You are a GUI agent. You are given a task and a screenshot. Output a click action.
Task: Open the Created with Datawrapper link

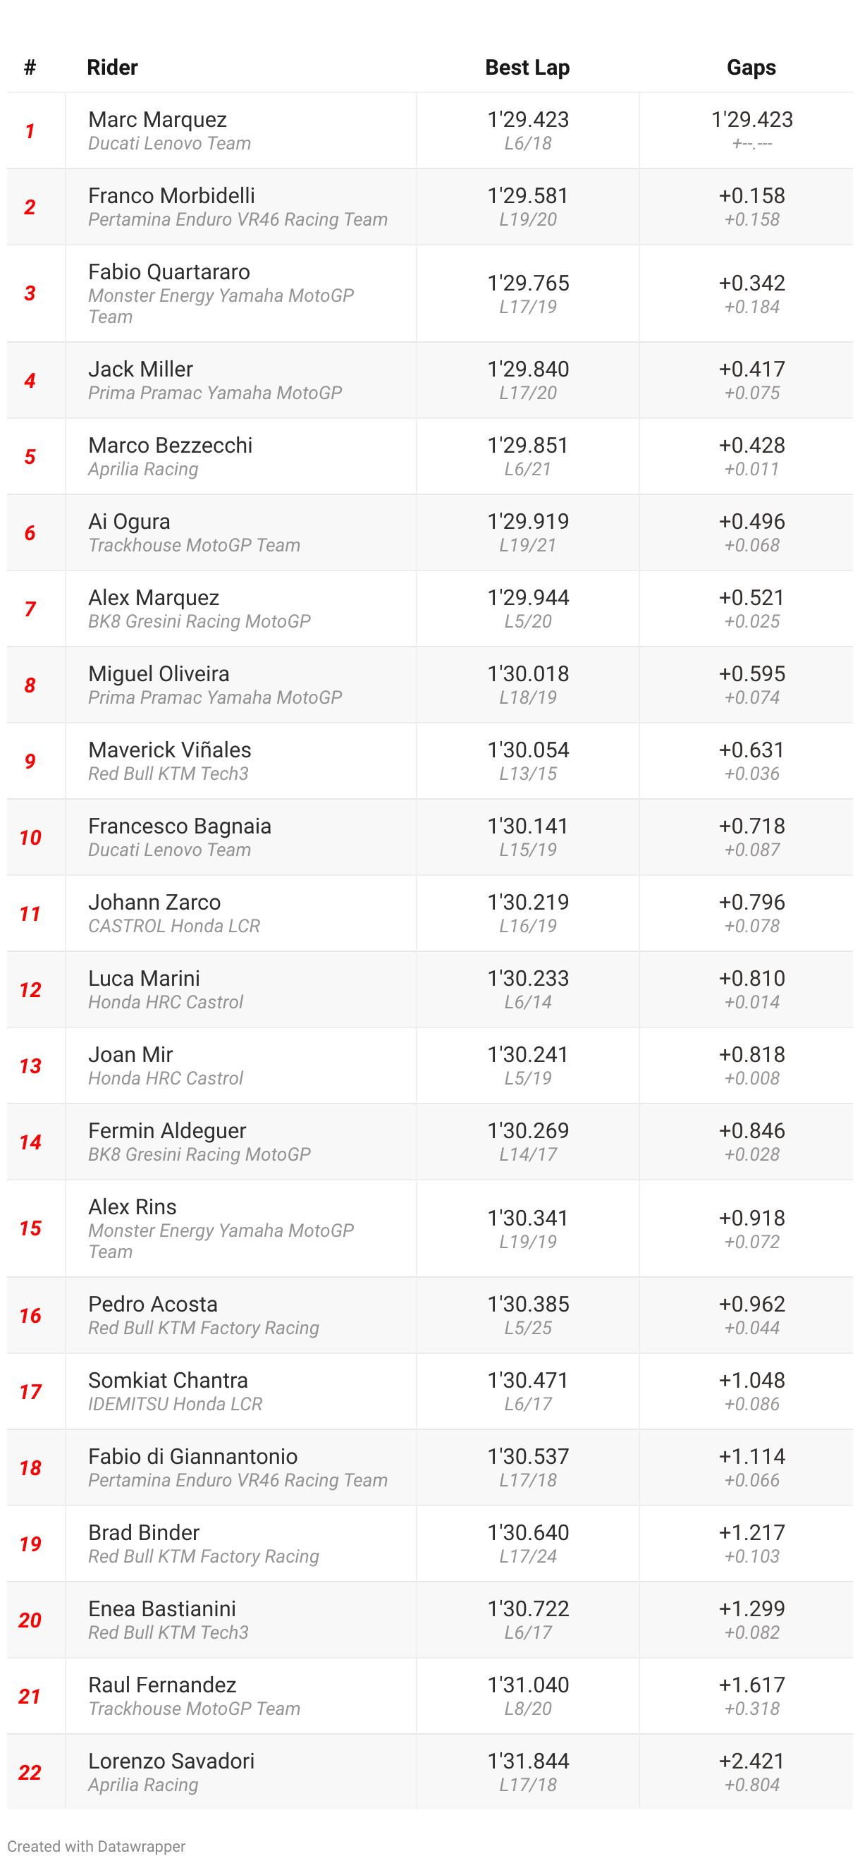tap(96, 1845)
